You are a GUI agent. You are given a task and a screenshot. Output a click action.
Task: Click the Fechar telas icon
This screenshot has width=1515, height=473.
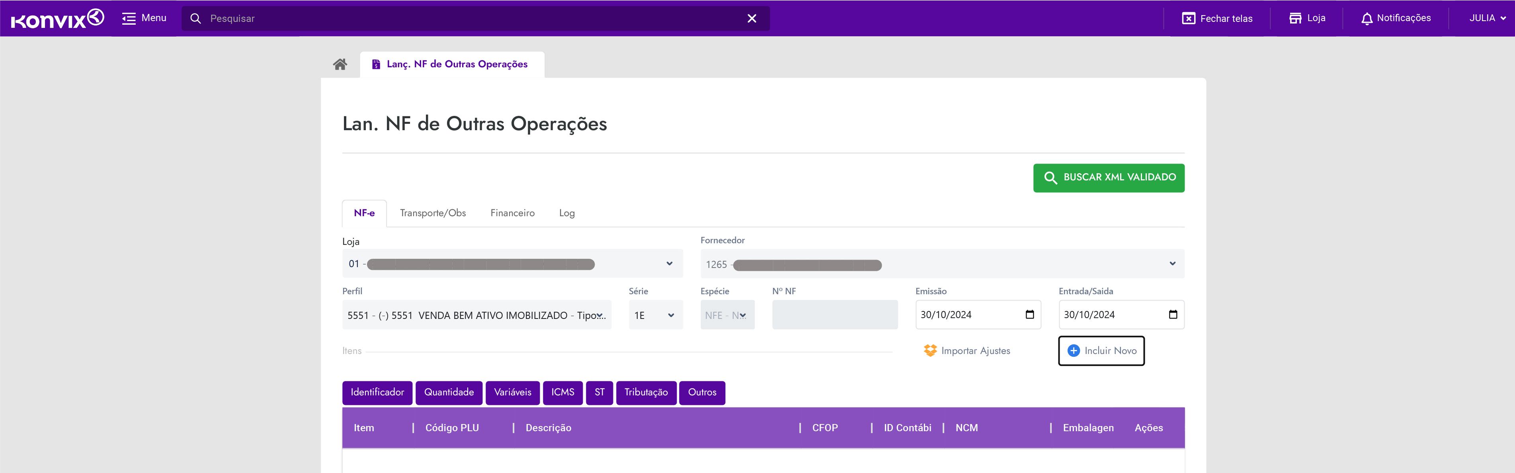pos(1188,18)
